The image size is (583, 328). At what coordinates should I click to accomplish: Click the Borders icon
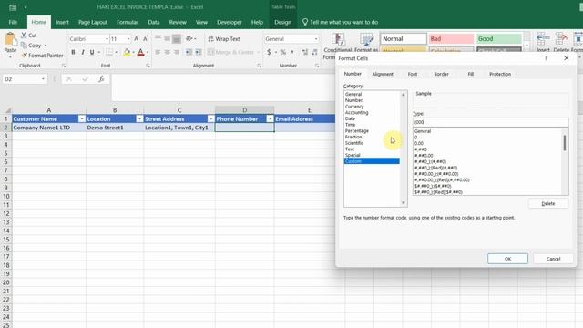point(109,52)
